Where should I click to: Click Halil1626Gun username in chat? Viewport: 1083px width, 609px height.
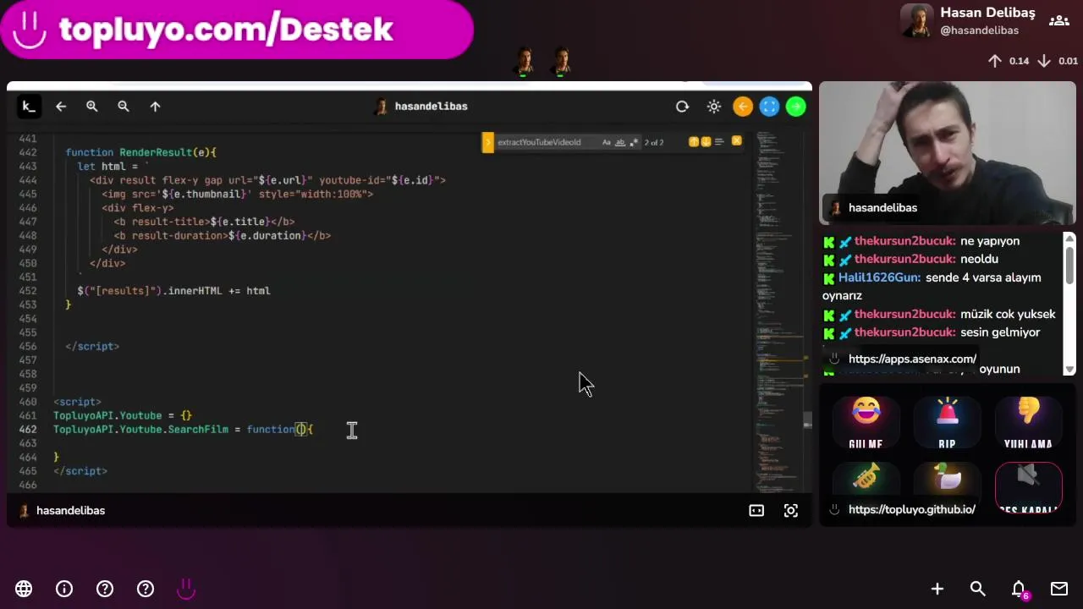(879, 277)
